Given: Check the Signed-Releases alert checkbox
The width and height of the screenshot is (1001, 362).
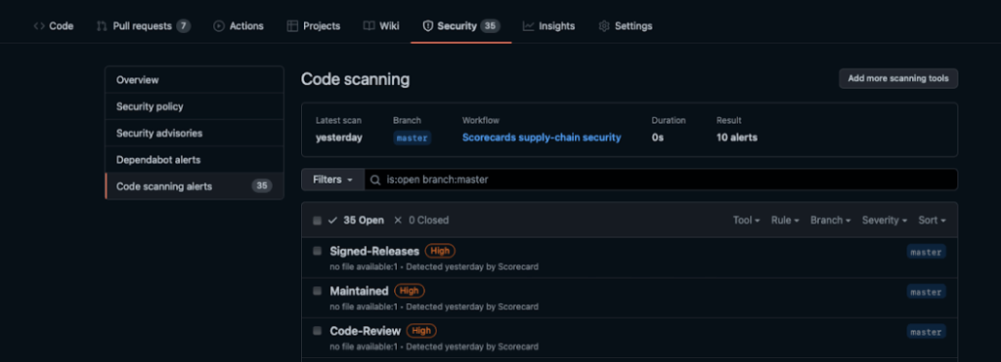Looking at the screenshot, I should coord(318,251).
